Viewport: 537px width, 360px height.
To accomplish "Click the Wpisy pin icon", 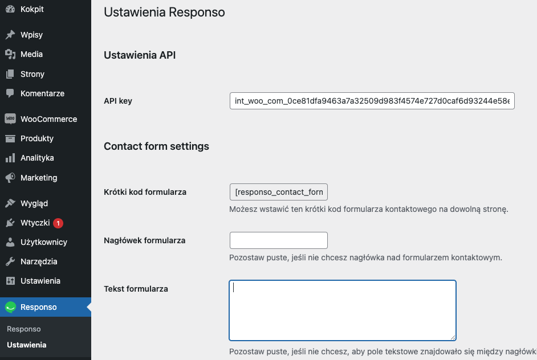I will [10, 35].
